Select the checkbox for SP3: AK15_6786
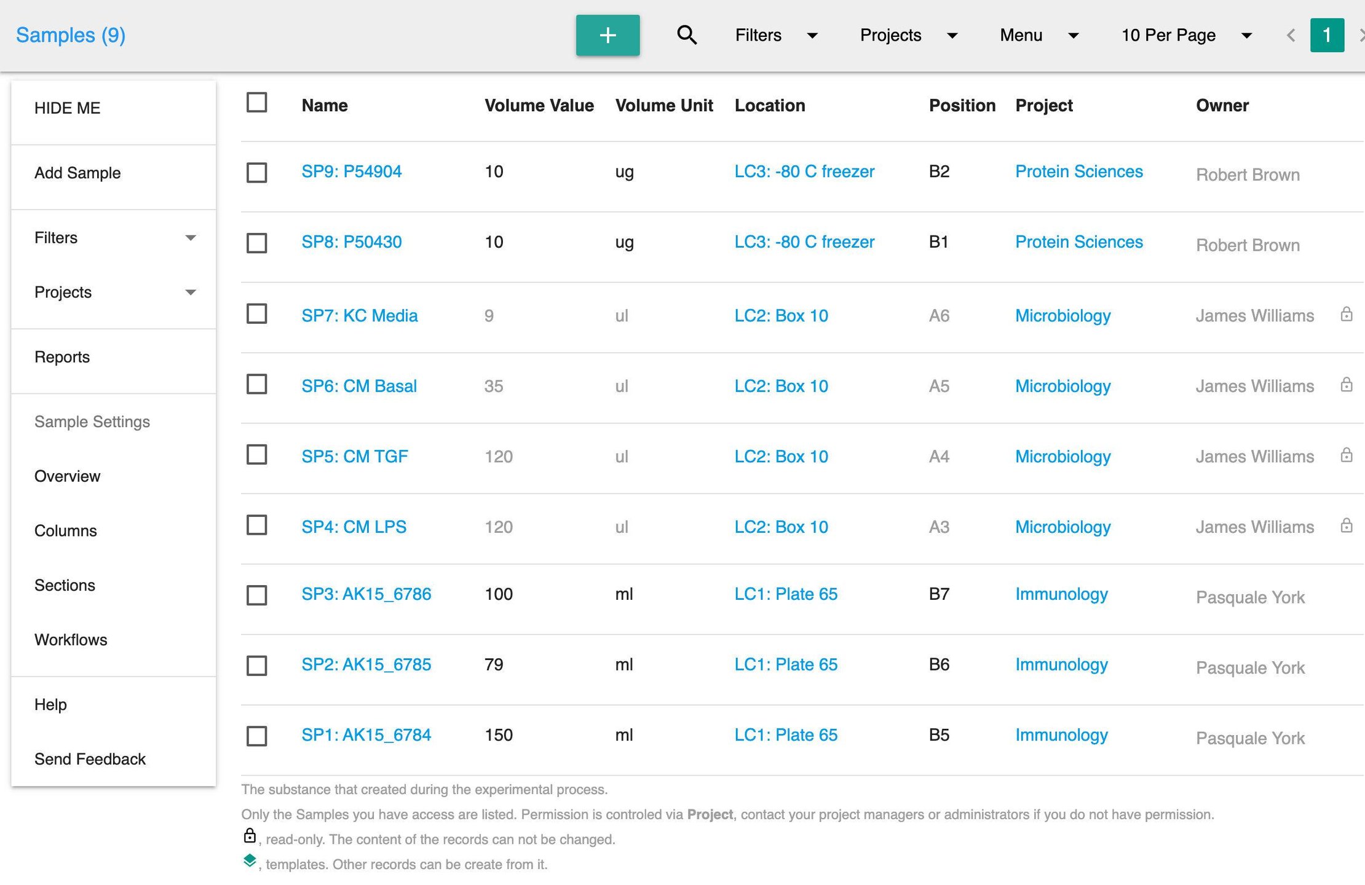The image size is (1365, 885). pyautogui.click(x=256, y=595)
